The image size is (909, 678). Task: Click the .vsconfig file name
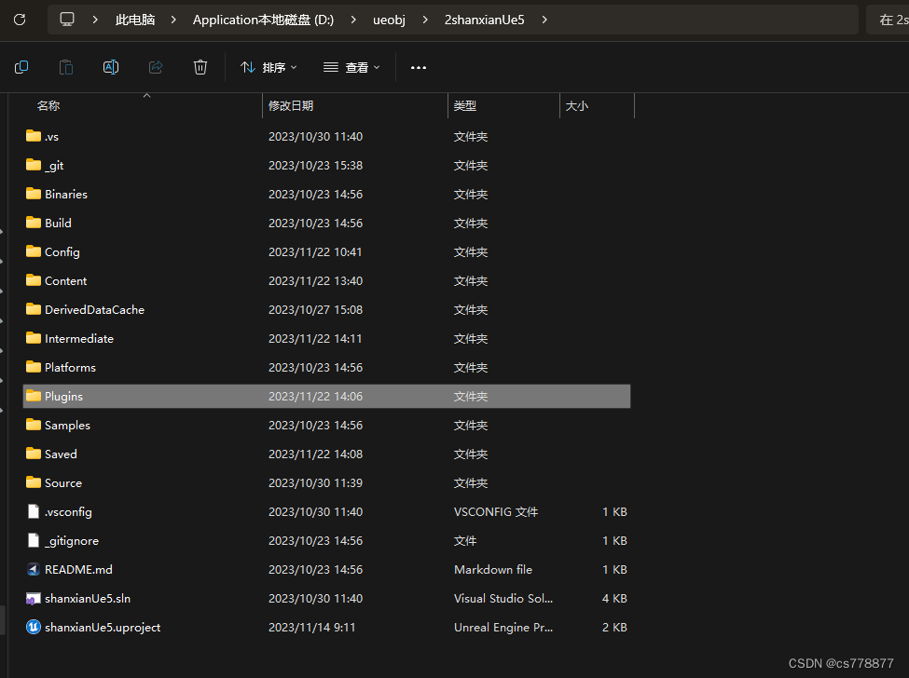pos(68,512)
